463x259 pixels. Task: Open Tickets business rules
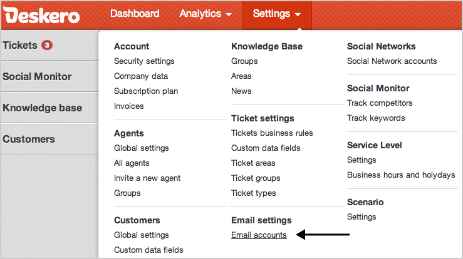(x=272, y=133)
